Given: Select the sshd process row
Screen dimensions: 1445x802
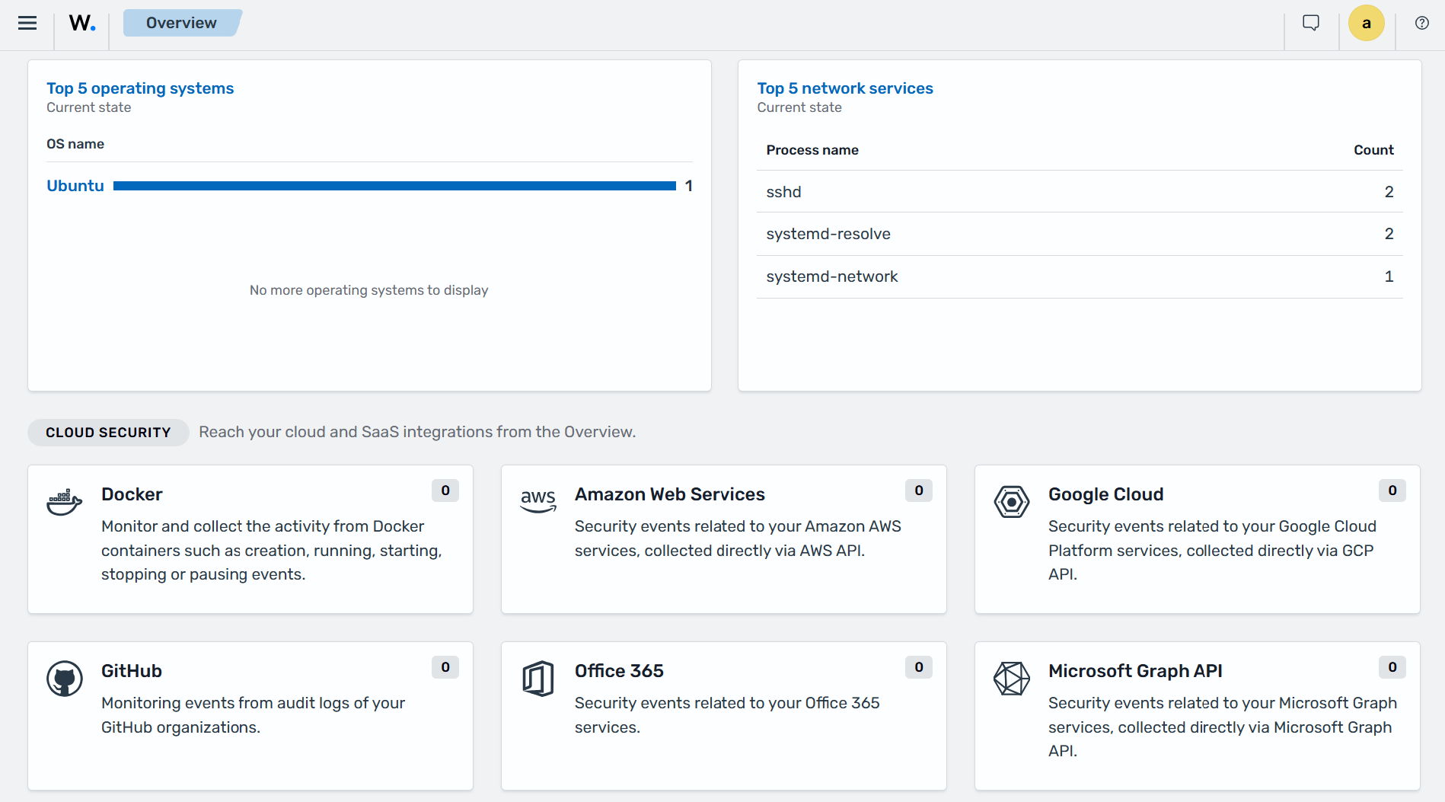Looking at the screenshot, I should point(1080,192).
